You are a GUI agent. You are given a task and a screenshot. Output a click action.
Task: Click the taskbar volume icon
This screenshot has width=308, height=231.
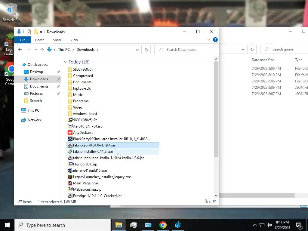coord(269,225)
